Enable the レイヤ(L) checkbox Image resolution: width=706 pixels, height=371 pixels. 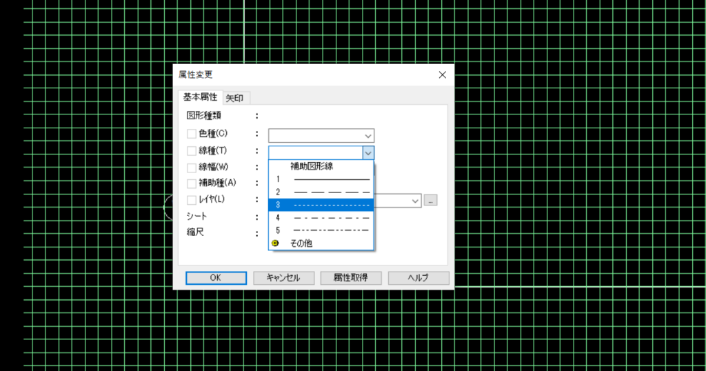coord(192,200)
